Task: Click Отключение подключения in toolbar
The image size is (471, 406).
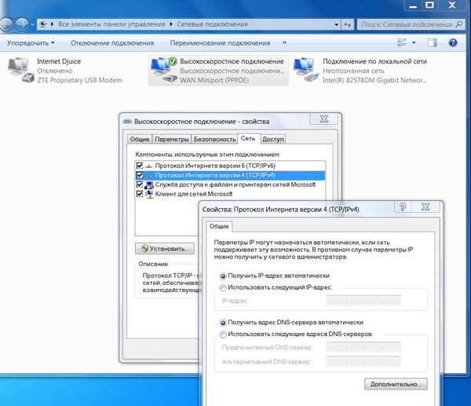Action: point(112,43)
